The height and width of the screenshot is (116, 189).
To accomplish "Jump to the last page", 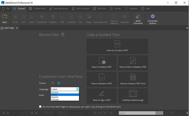I will tap(37, 113).
